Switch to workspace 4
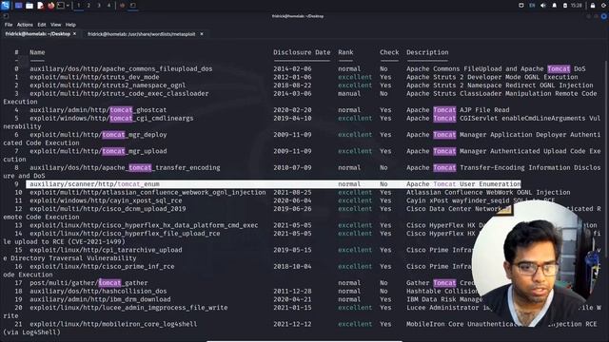Image resolution: width=609 pixels, height=342 pixels. click(x=108, y=6)
